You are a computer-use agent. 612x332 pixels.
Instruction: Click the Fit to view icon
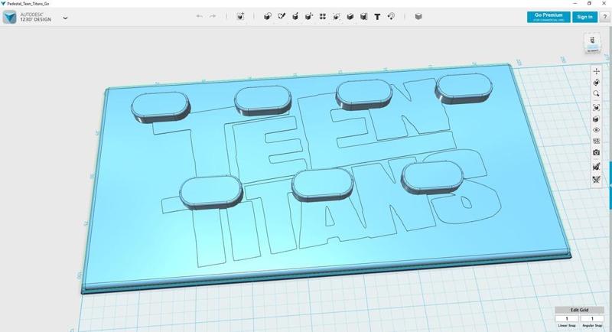pos(596,108)
